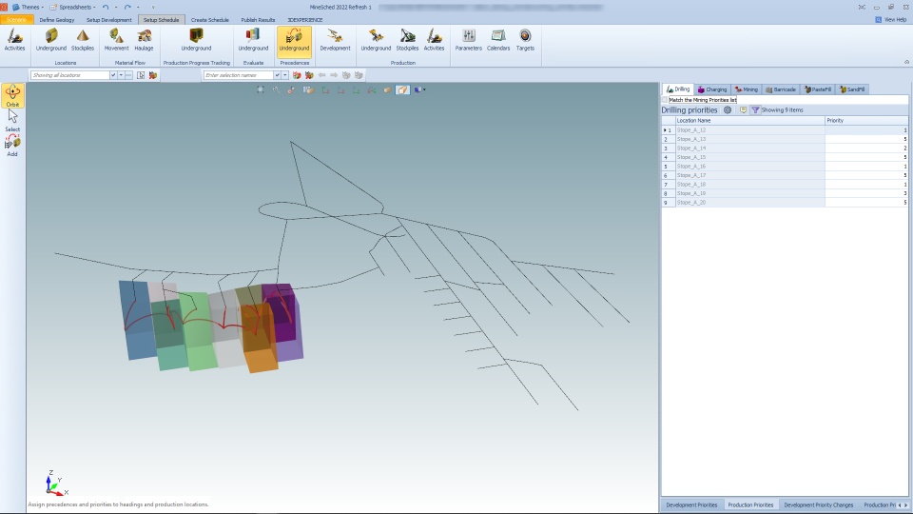Open Material Flow Haulage
The image size is (913, 514).
tap(144, 40)
